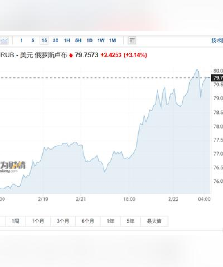Choose the 最大值 range tab
Image resolution: width=223 pixels, height=267 pixels.
coord(154,221)
